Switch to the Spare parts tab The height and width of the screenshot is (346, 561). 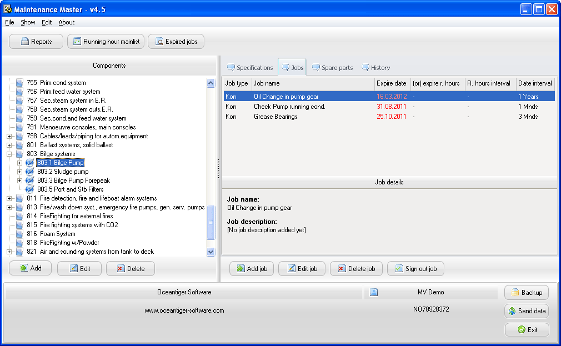[x=332, y=67]
